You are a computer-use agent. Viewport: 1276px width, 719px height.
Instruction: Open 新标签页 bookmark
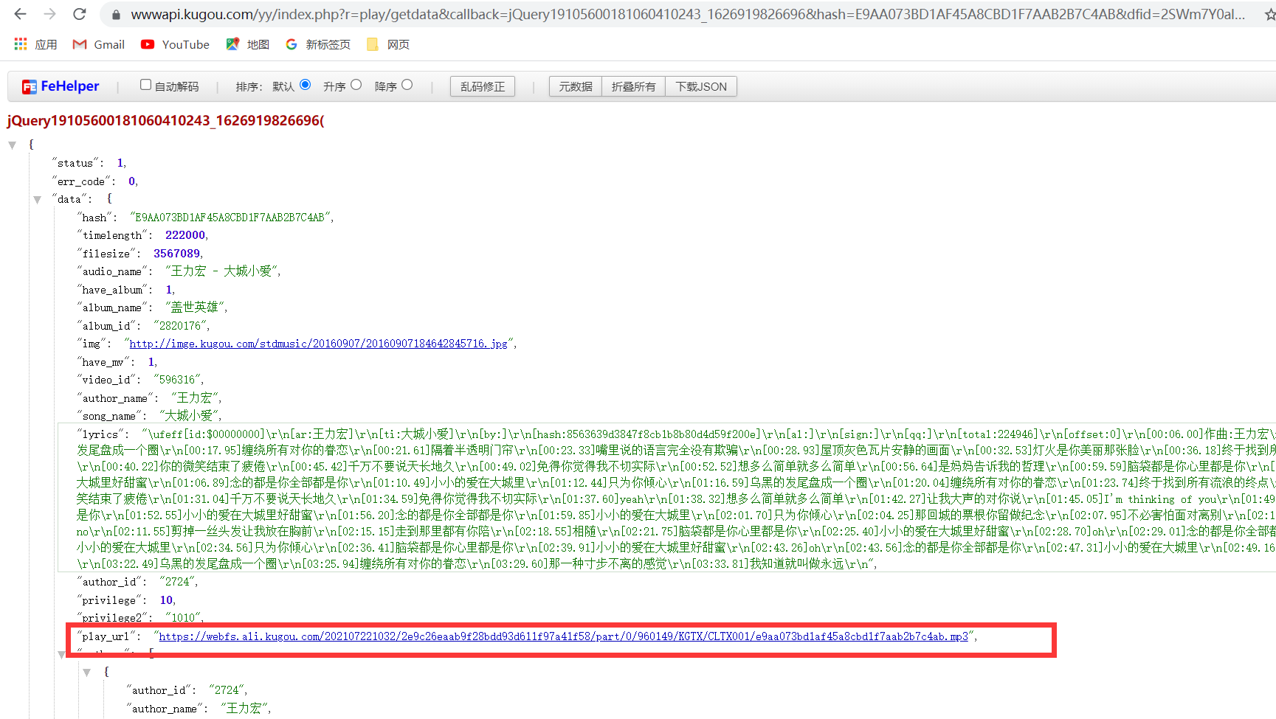click(x=318, y=44)
